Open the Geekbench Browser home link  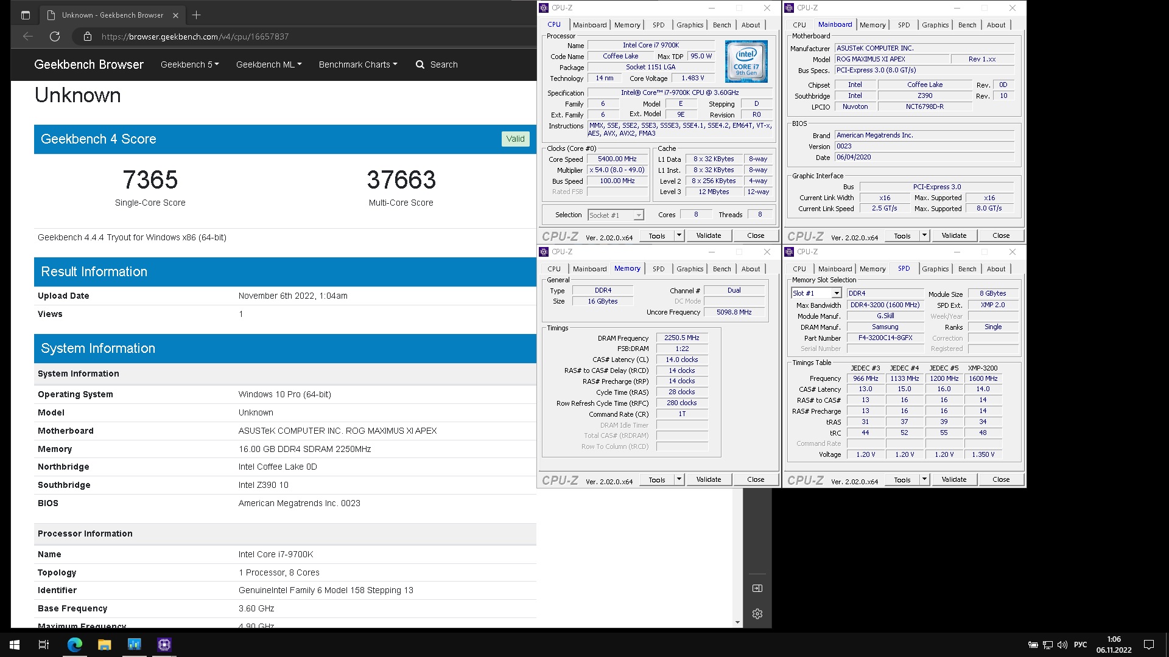coord(89,64)
